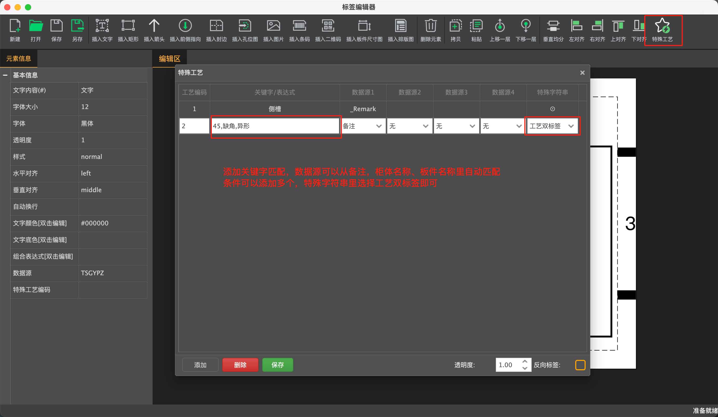Click the 插入孔位图 hole diagram icon
This screenshot has width=718, height=417.
[x=245, y=26]
